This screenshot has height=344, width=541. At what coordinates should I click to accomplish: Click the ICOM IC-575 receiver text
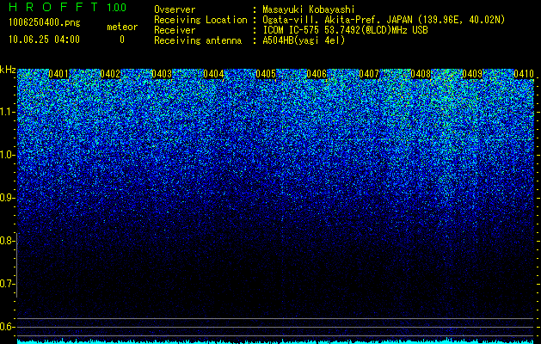pyautogui.click(x=345, y=30)
